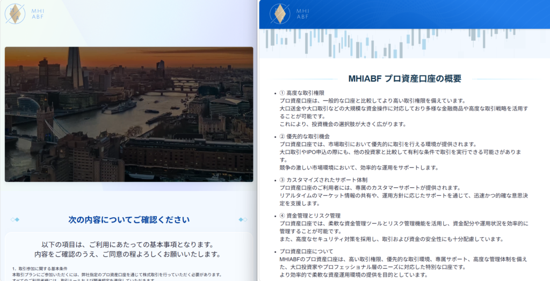The height and width of the screenshot is (281, 550).
Task: Click the line 内容をご確認のうえ、ご同意の程よろしくお願いいたします
Action: (129, 254)
